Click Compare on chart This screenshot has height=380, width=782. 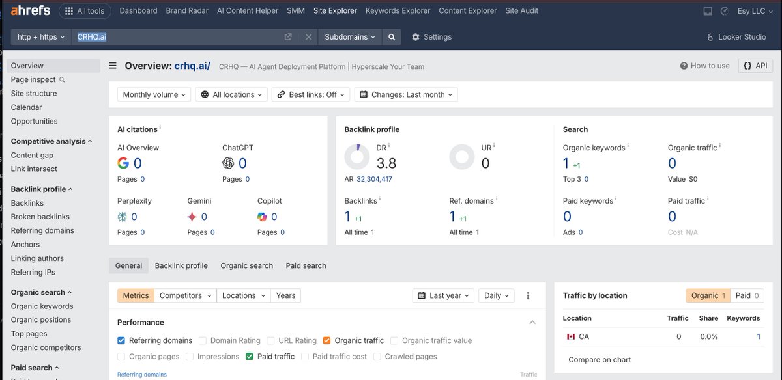[600, 360]
